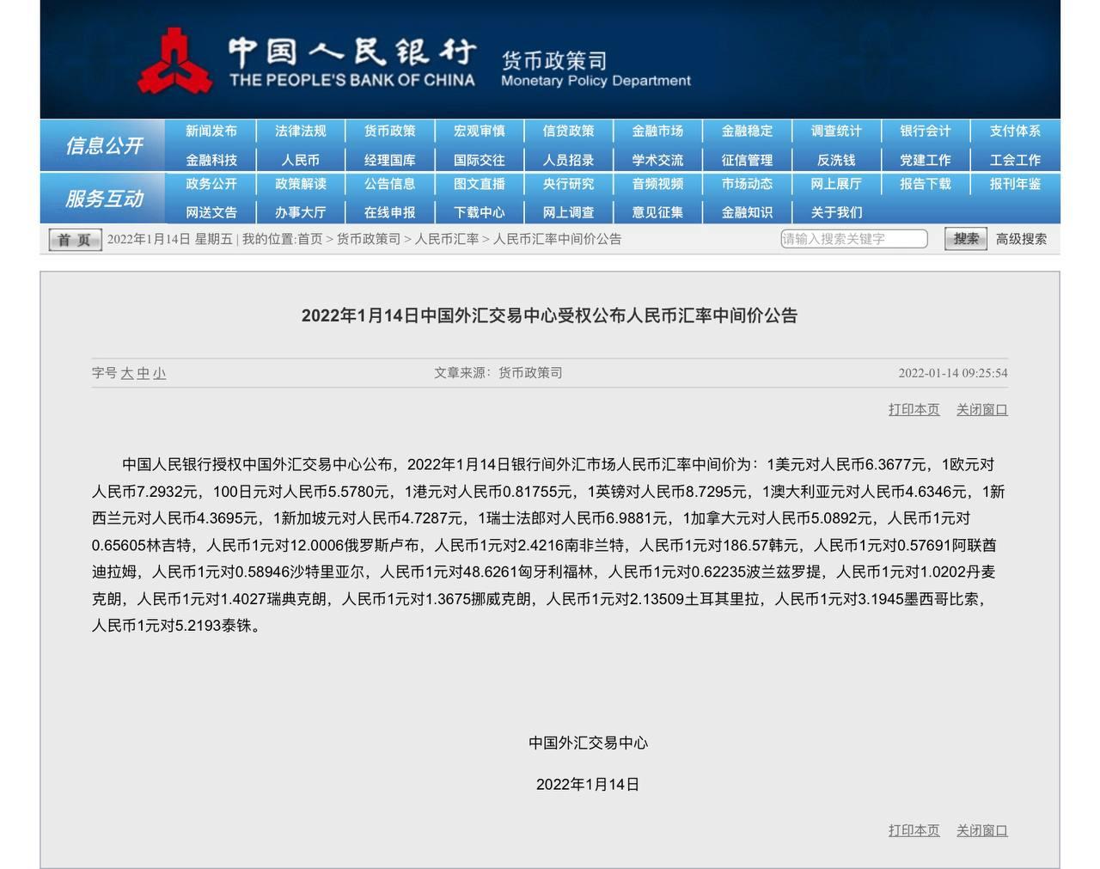1100x869 pixels.
Task: Go to 报刊年鉴 section
Action: 1016,184
